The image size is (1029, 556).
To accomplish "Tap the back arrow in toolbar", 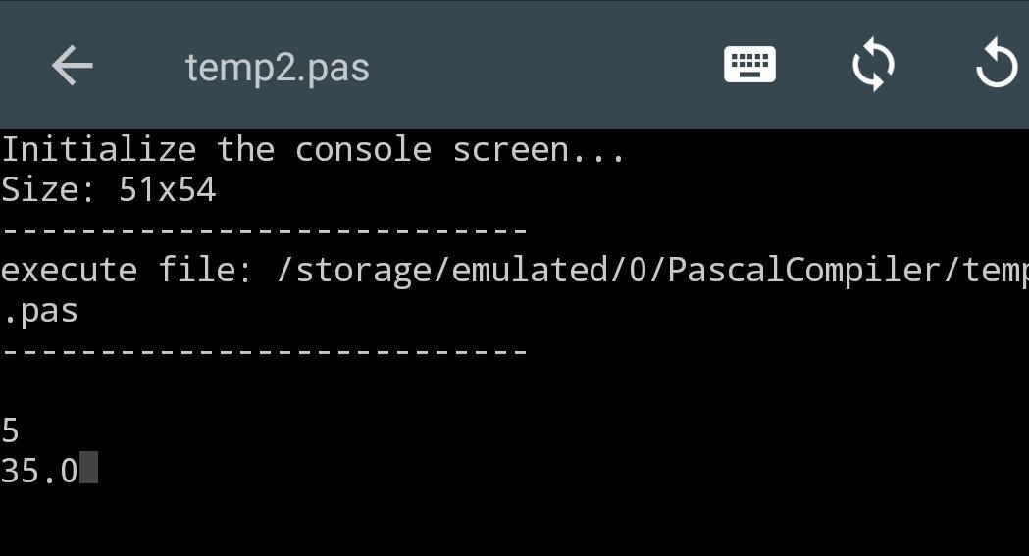I will [72, 67].
